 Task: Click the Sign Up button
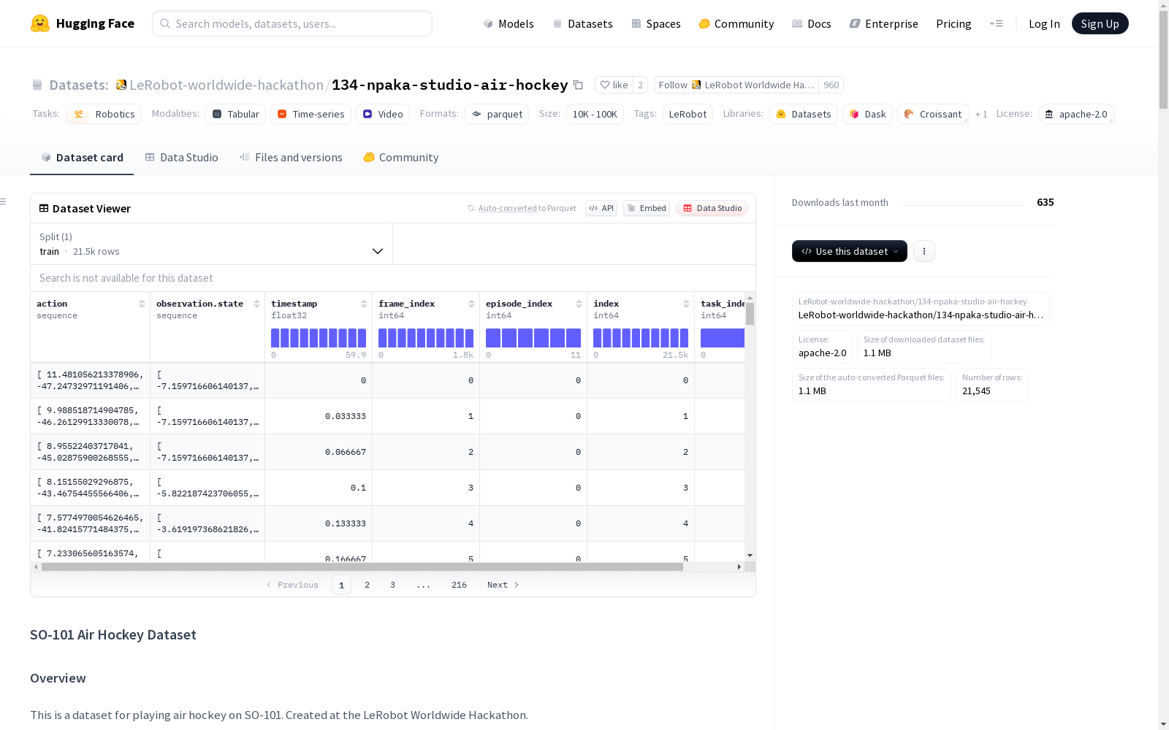point(1100,23)
